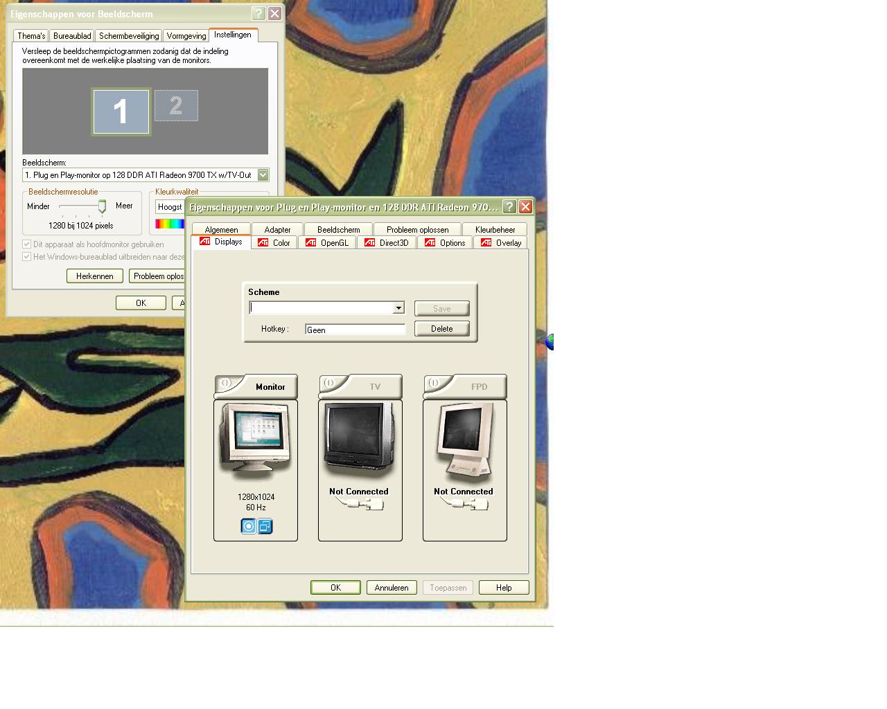Click the help question mark in Beeldscherm window
887x709 pixels.
tap(258, 14)
